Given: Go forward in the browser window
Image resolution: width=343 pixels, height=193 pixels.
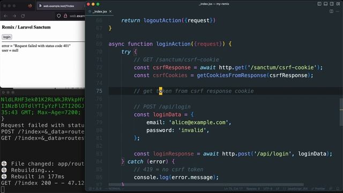Looking at the screenshot, I should 14,16.
